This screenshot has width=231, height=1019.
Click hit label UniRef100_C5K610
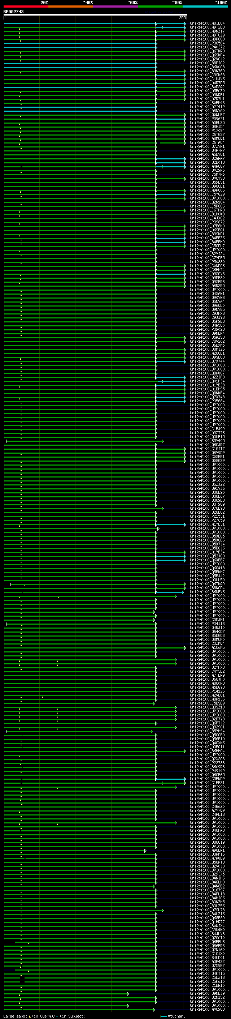point(207,981)
